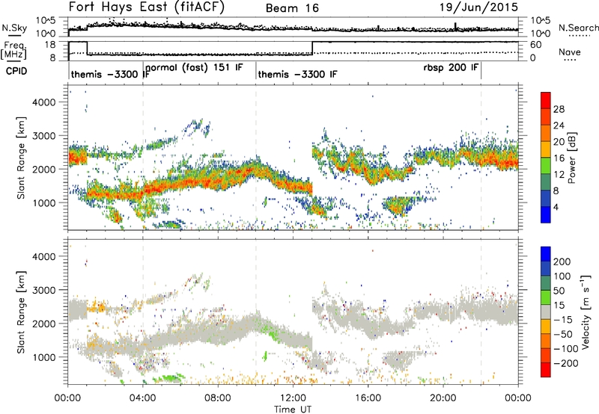
Task: Click the "1000" range tick in the velocity panel
Action: coord(43,357)
